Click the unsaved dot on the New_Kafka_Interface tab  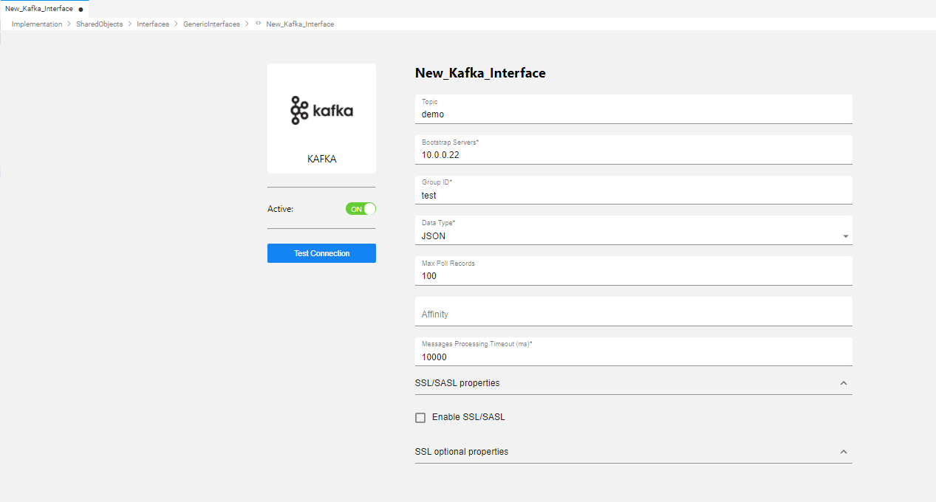pos(81,10)
